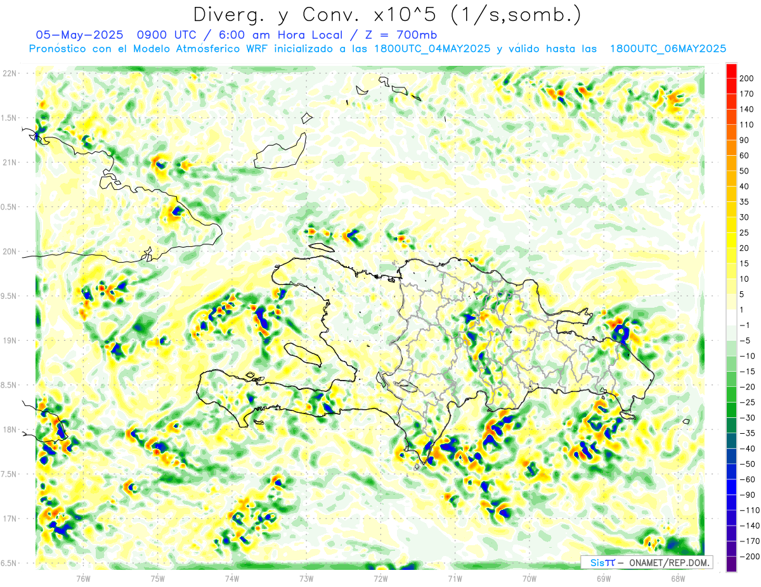Click the dark purple bottom color scale segment

point(731,564)
